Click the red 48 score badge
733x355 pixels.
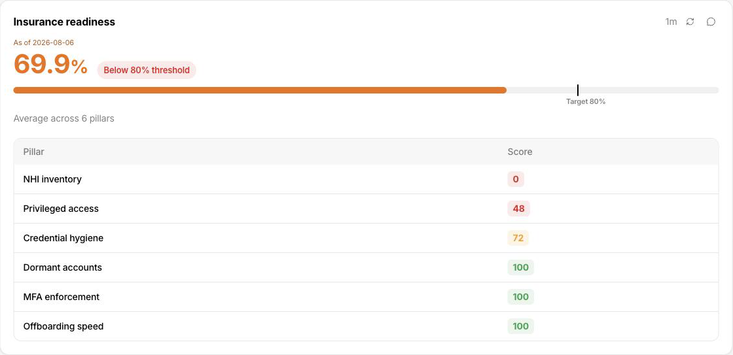point(518,209)
